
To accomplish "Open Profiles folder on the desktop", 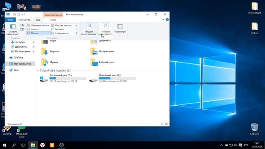I will pos(255,29).
